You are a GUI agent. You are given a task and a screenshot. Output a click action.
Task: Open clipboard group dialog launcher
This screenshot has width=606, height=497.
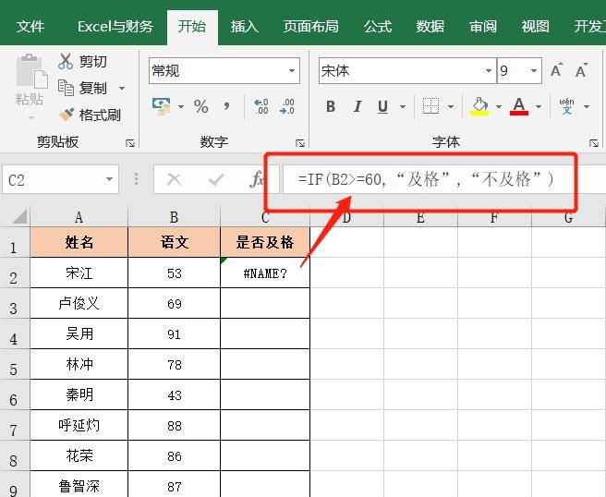click(130, 143)
